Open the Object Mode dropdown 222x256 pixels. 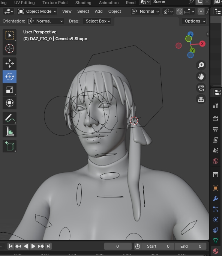[37, 11]
